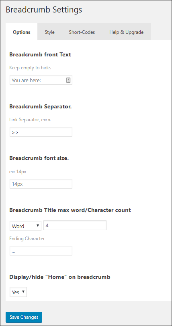Click the max word count field showing 4

pos(75,225)
